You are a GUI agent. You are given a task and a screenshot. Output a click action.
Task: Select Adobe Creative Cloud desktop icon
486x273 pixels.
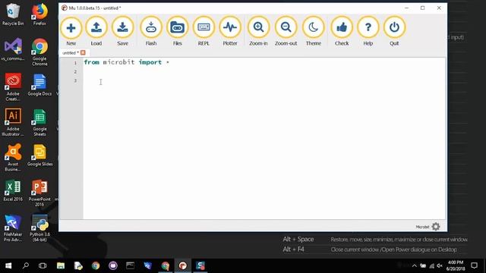click(x=13, y=87)
